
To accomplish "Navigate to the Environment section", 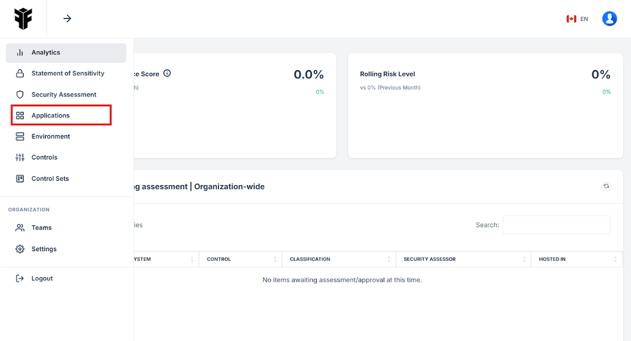I will [51, 136].
